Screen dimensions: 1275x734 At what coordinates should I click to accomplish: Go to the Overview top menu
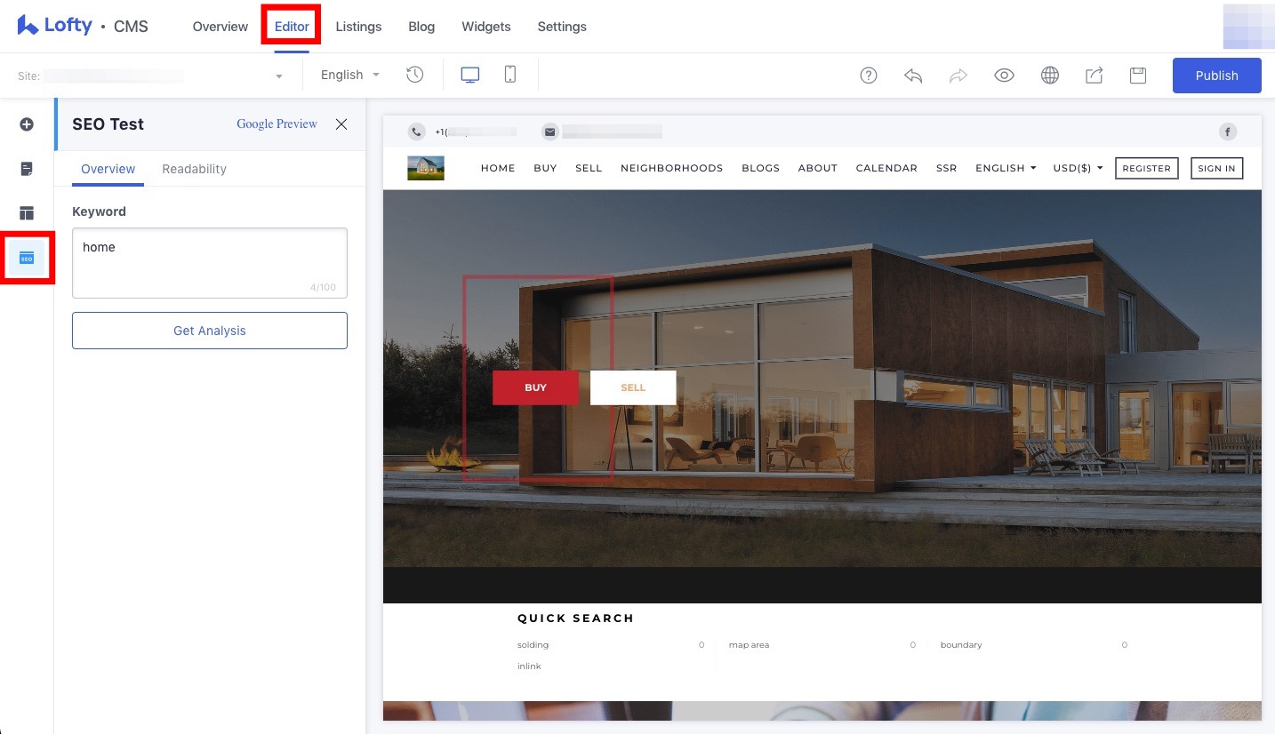[221, 27]
